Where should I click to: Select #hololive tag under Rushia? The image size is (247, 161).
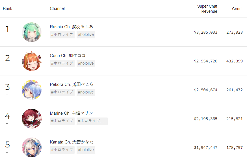pos(86,35)
